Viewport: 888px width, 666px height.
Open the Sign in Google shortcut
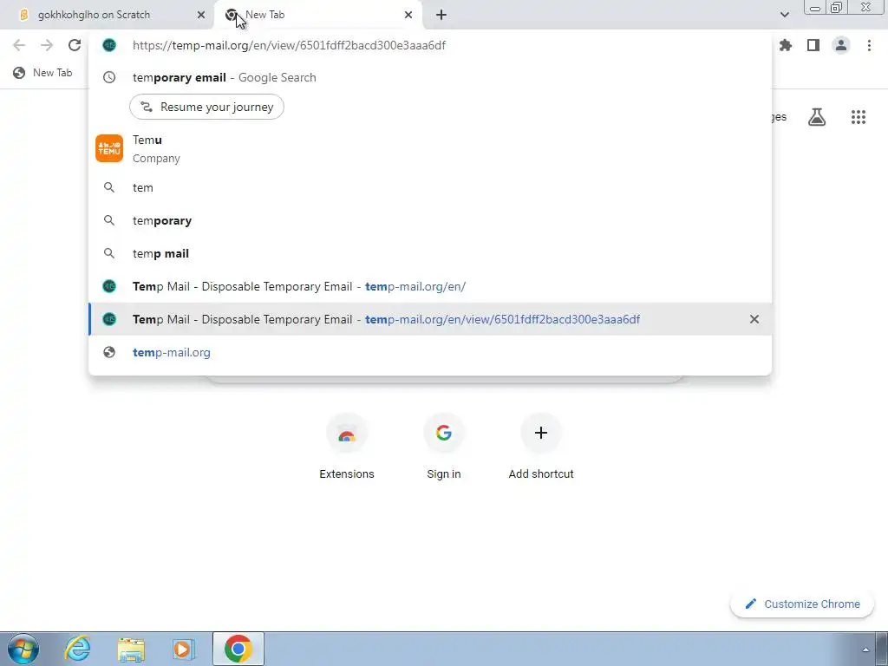(444, 447)
